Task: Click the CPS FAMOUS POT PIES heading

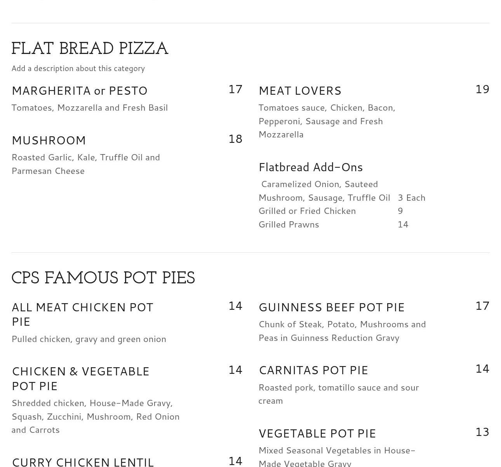Action: click(103, 278)
